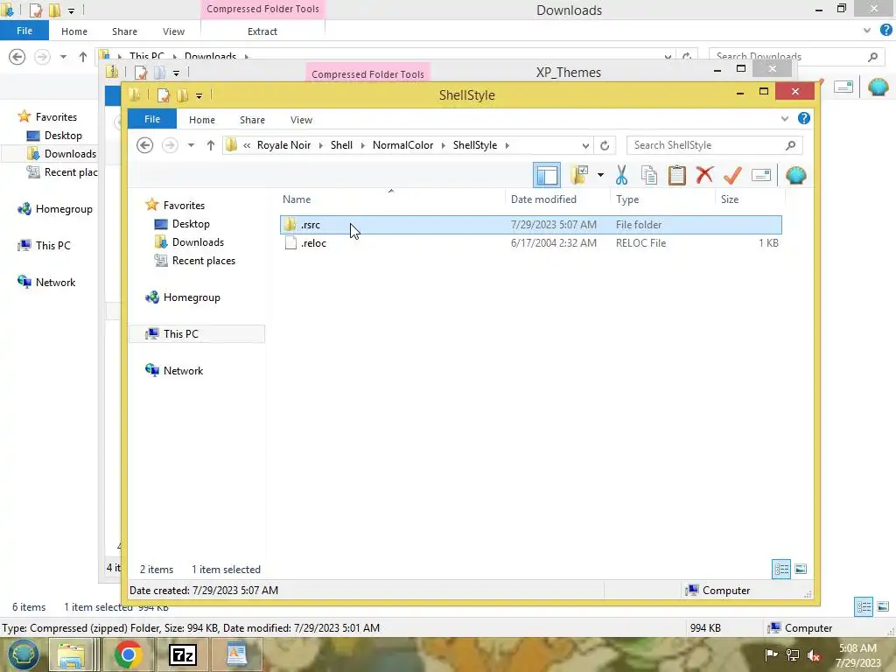Click the orange checkmark Properties icon
The width and height of the screenshot is (896, 672).
click(x=732, y=175)
